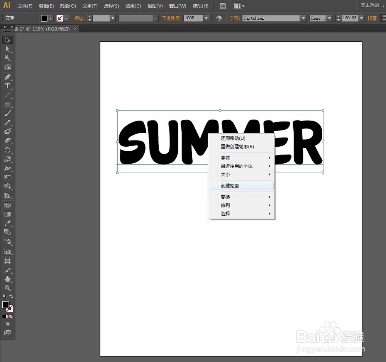386x362 pixels.
Task: Open the fill color dropdown arrow
Action: point(51,18)
